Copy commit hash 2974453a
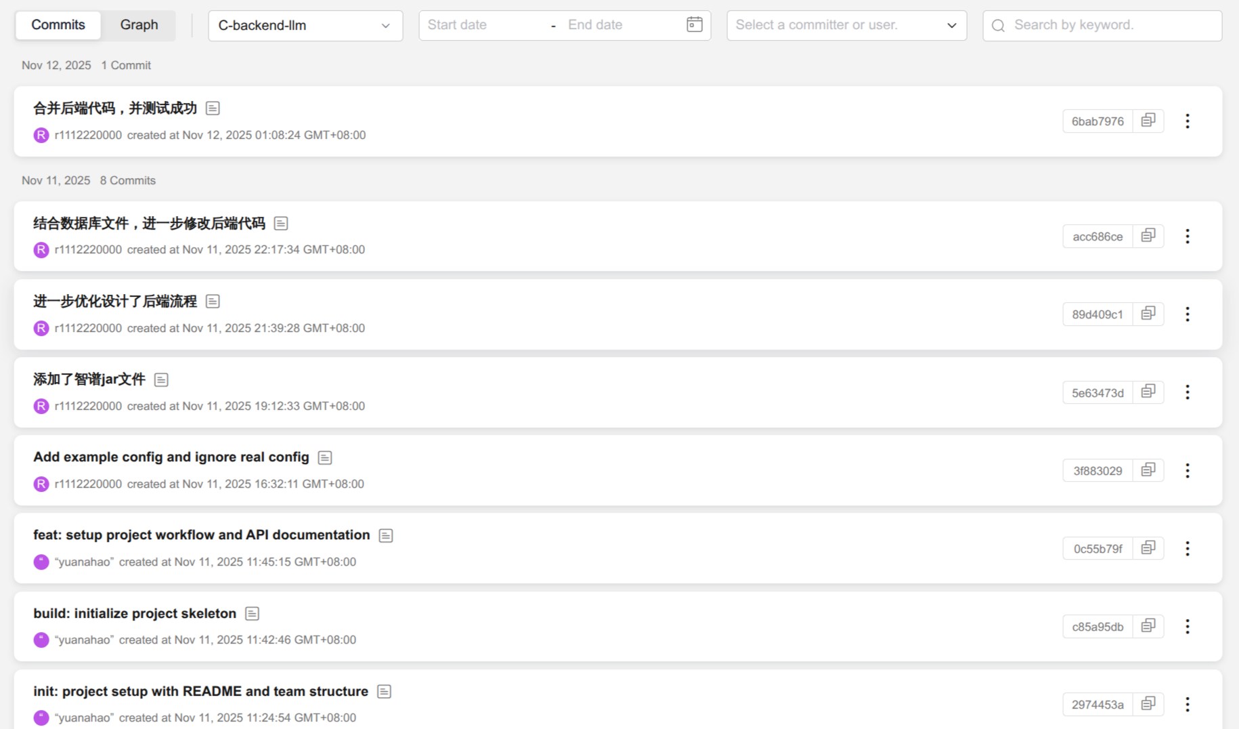1239x729 pixels. coord(1148,703)
